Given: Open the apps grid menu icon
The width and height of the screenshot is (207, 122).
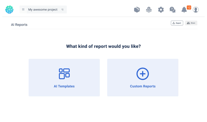Looking at the screenshot, I should [x=23, y=10].
